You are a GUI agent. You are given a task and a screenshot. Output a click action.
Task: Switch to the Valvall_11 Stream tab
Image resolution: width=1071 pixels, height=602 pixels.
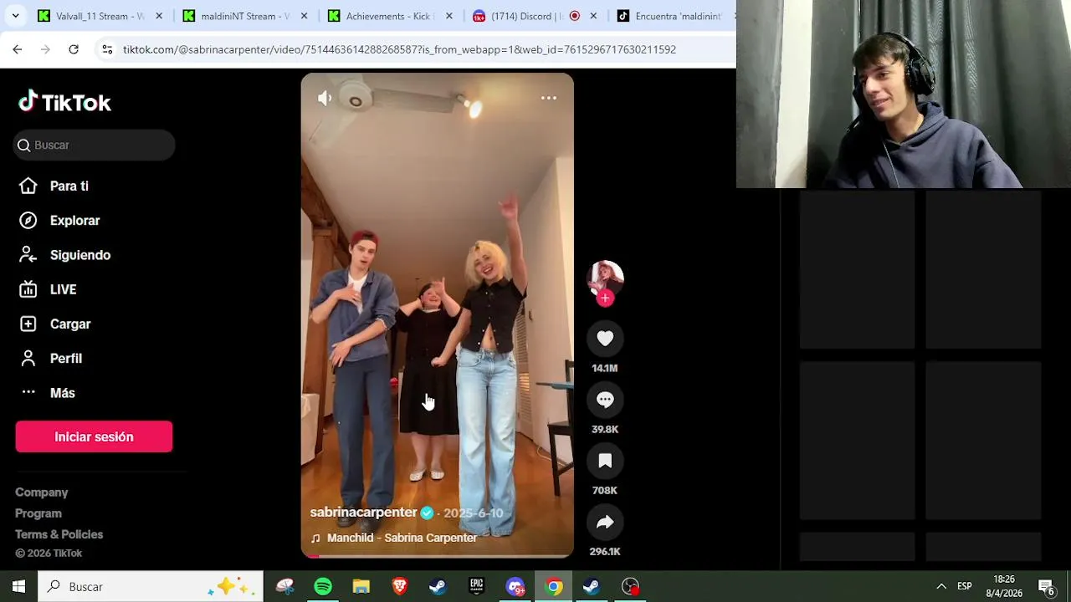(x=100, y=16)
